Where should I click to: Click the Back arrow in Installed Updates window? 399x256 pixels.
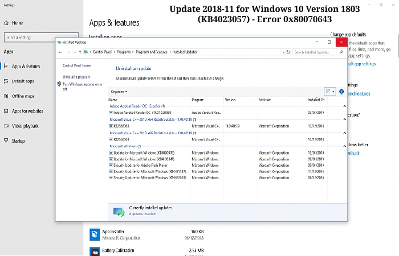point(60,52)
